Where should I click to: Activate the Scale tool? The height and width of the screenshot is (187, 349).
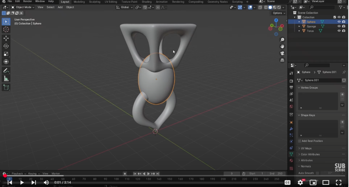pyautogui.click(x=6, y=54)
